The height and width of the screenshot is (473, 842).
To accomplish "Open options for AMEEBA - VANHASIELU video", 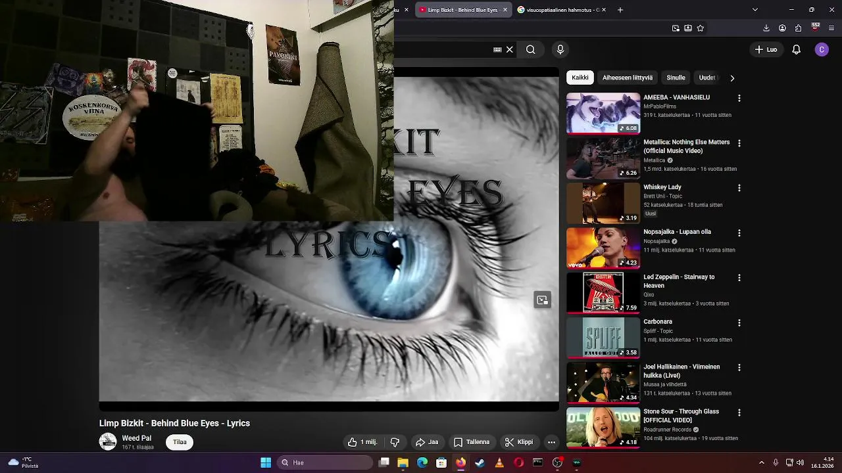I will click(739, 98).
